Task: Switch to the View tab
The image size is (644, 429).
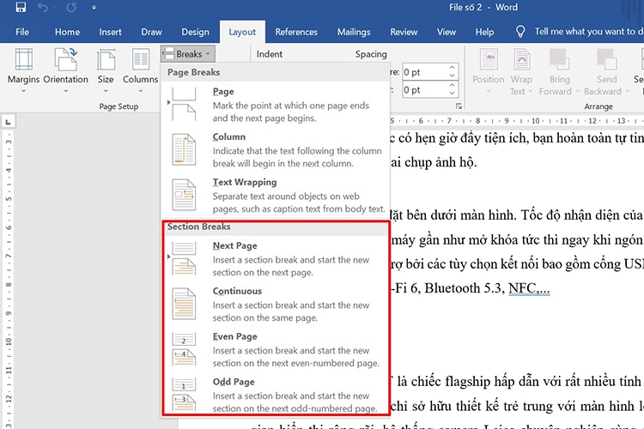Action: point(446,32)
